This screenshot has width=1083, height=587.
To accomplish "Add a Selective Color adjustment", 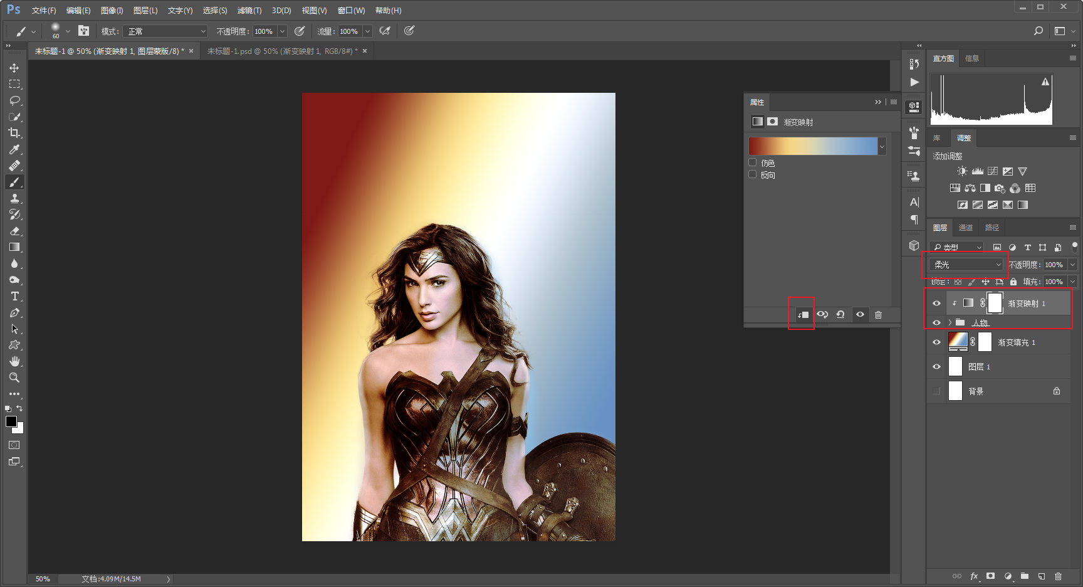I will (x=1007, y=205).
